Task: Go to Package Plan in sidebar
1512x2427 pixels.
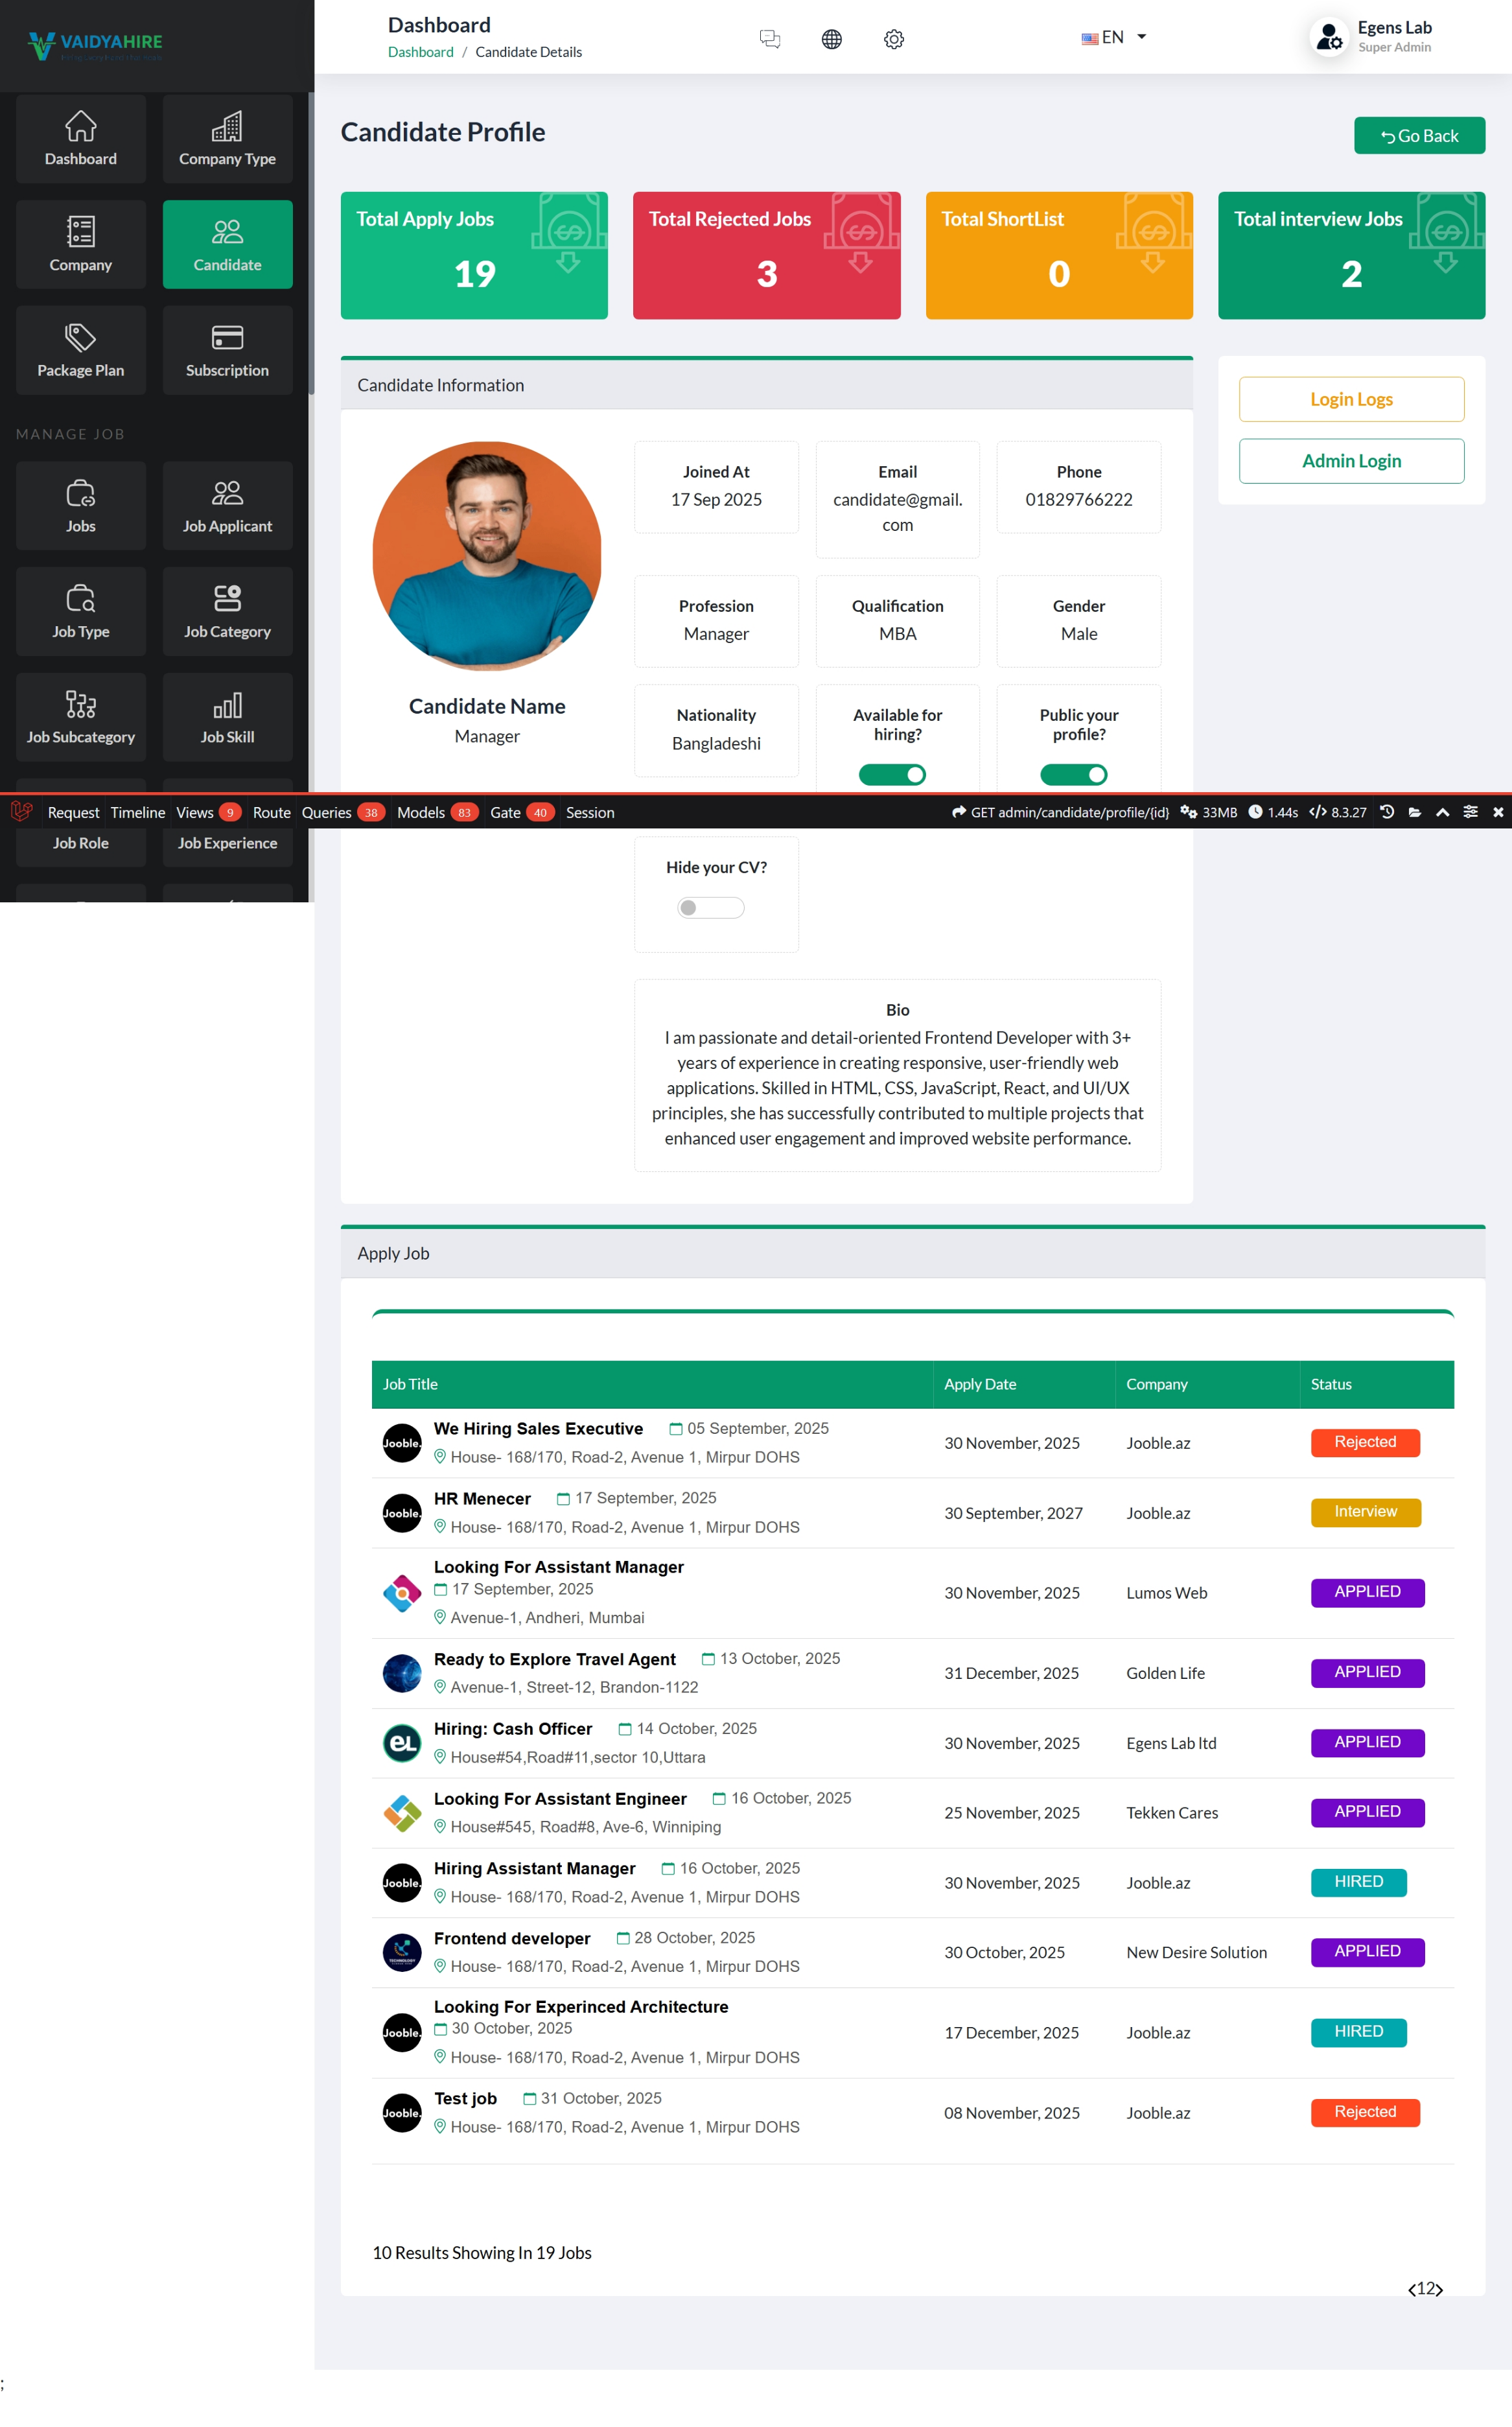Action: (x=81, y=350)
